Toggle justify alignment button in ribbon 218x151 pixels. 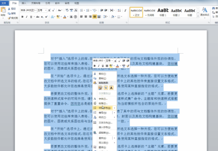click(95, 17)
